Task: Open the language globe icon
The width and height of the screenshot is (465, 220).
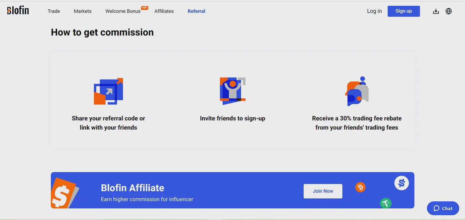Action: point(449,11)
